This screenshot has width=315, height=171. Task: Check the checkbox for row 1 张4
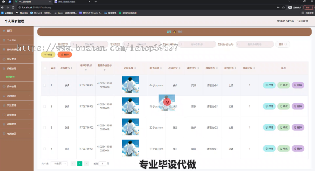(45, 85)
